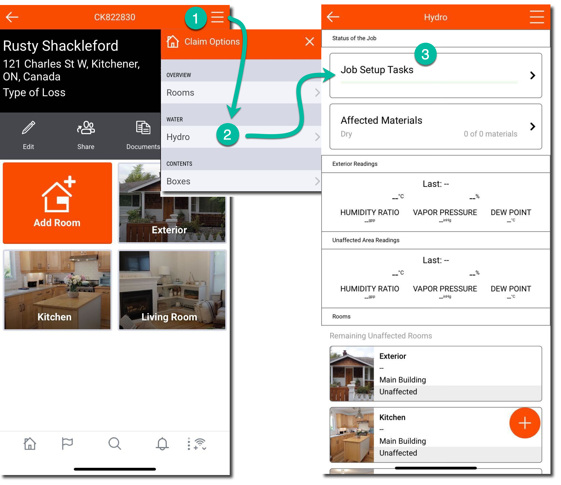Screen dimensions: 561x485
Task: Tap the home icon in bottom bar
Action: pyautogui.click(x=30, y=444)
